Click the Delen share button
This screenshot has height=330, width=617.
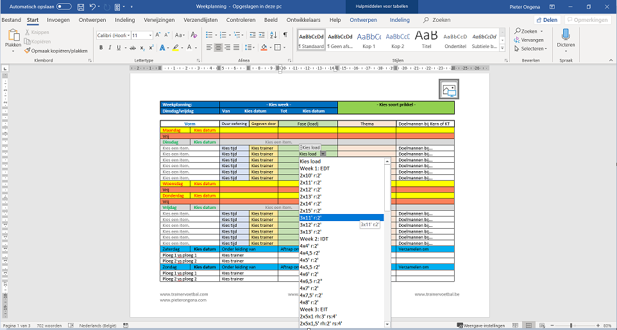click(546, 20)
